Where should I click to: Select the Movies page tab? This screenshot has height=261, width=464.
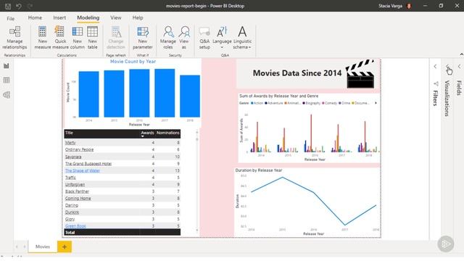coord(43,246)
